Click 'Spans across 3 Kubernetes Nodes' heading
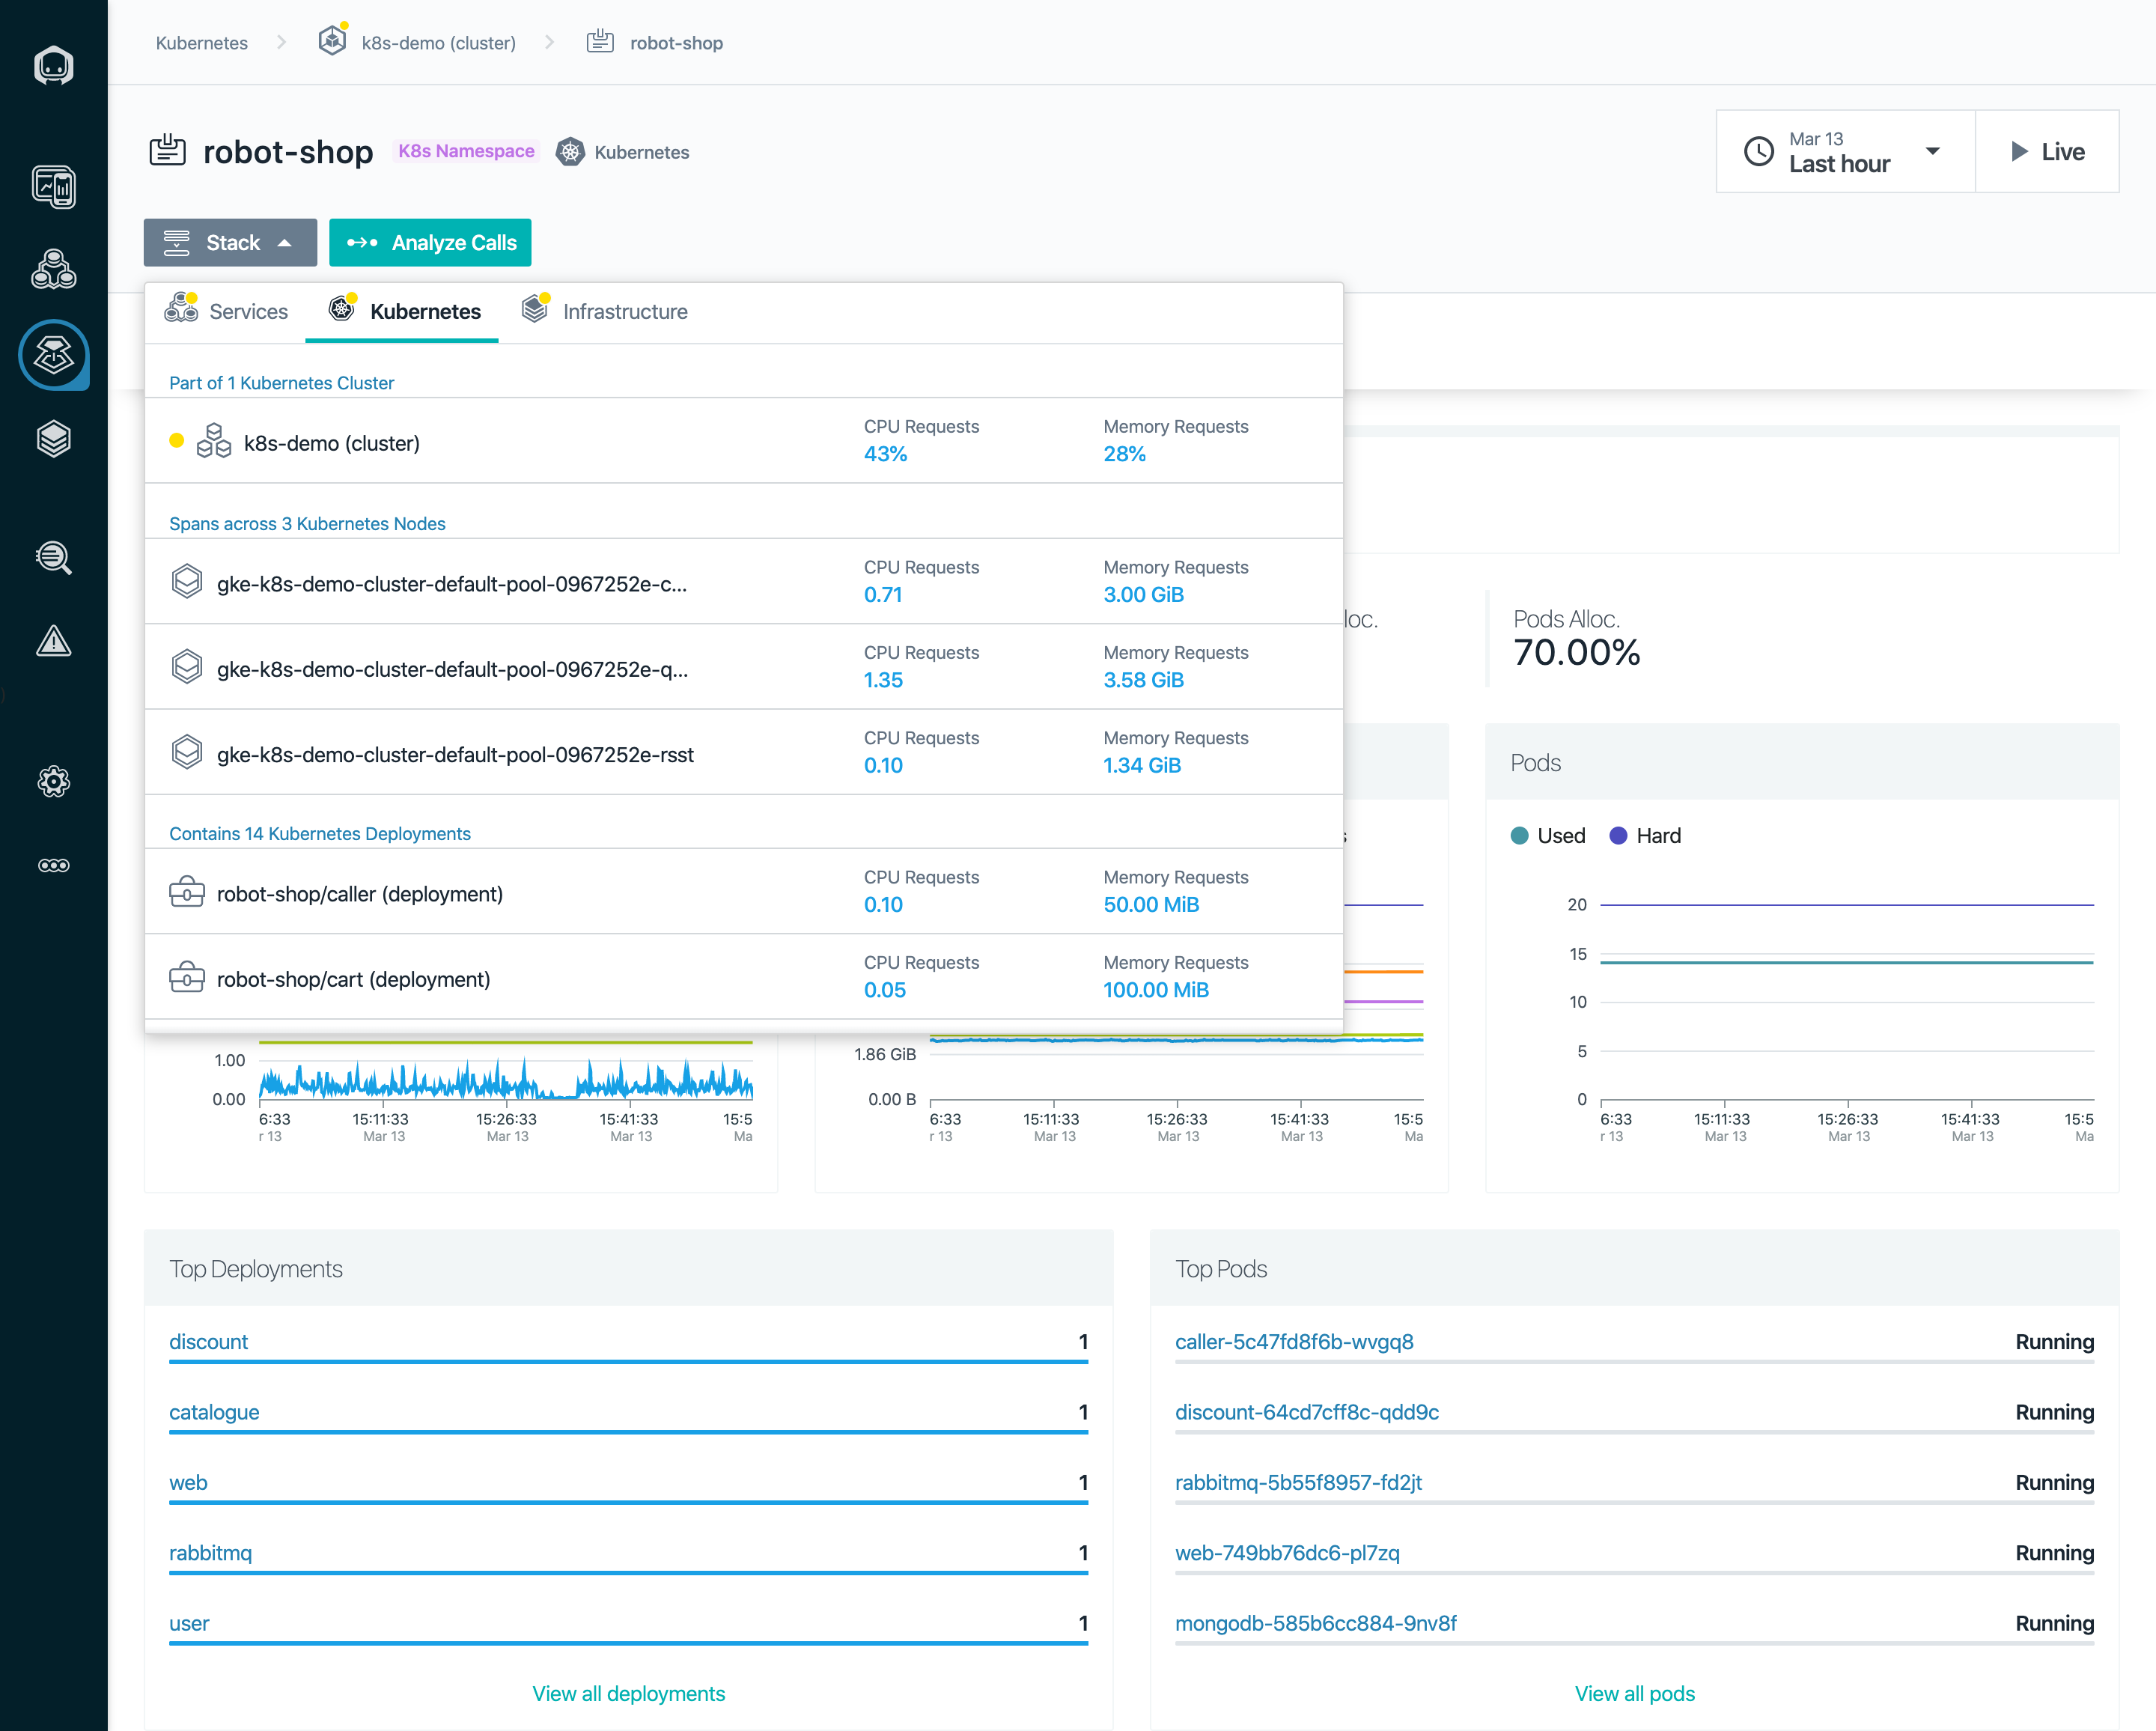The image size is (2156, 1731). click(x=307, y=523)
